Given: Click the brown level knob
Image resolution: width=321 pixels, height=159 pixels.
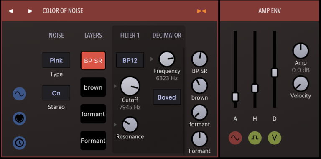Looking at the screenshot, I should coord(200,86).
